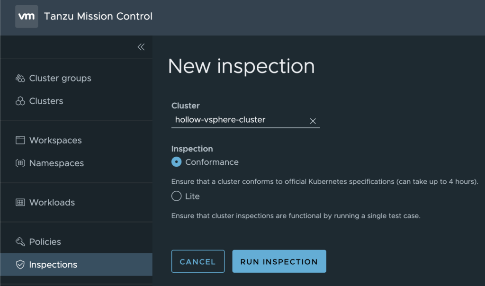
Task: Click the Clusters hexagon icon
Action: pos(20,101)
